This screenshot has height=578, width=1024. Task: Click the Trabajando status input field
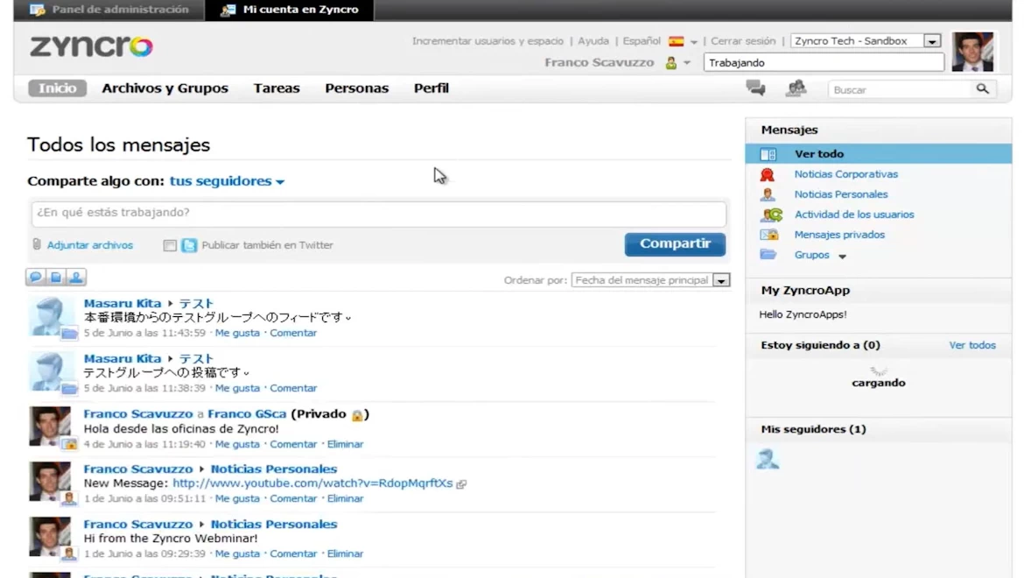pyautogui.click(x=824, y=63)
